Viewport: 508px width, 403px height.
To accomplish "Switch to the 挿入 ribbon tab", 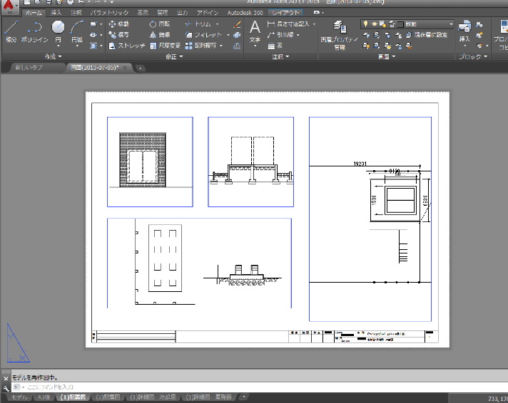I will coord(56,13).
